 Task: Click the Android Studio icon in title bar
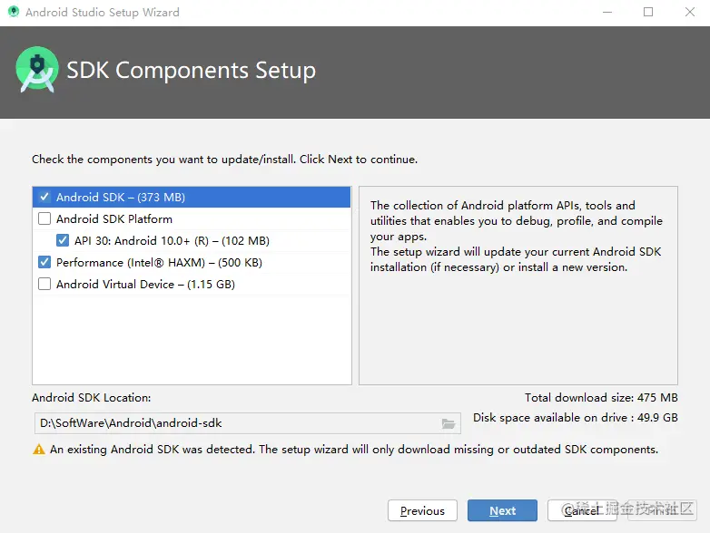tap(14, 12)
